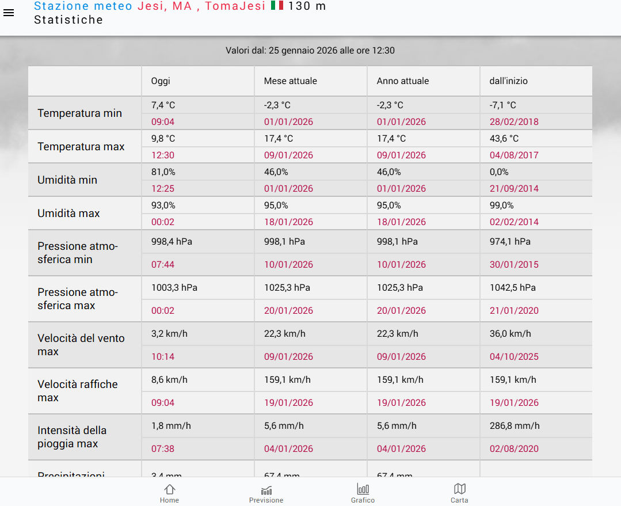
Task: Open the hamburger menu
Action: coord(9,13)
